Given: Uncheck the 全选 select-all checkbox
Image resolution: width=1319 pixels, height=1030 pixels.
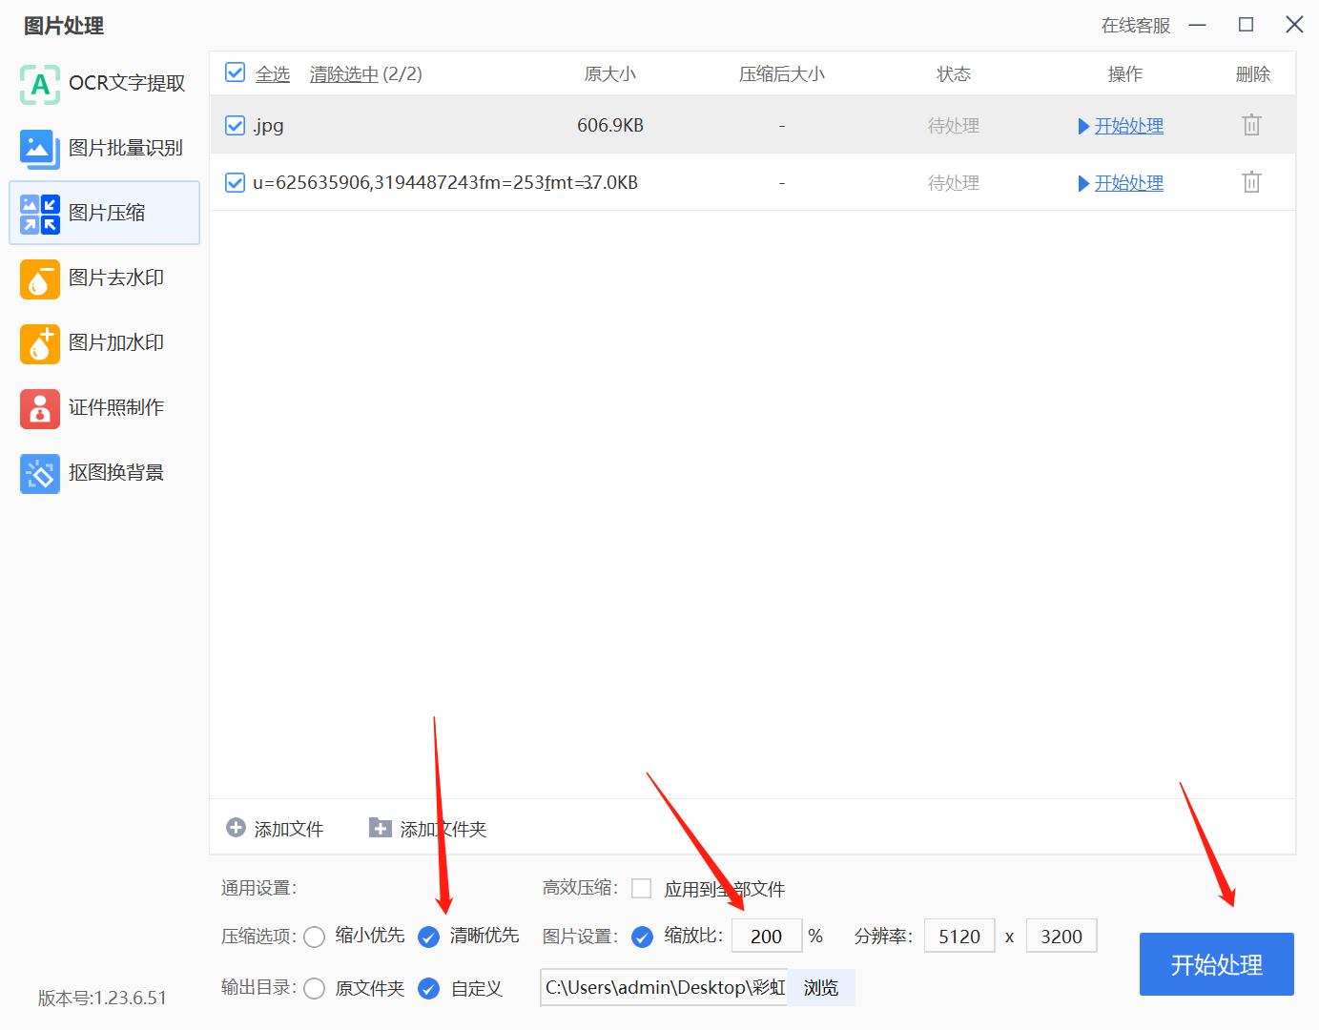Looking at the screenshot, I should tap(235, 72).
